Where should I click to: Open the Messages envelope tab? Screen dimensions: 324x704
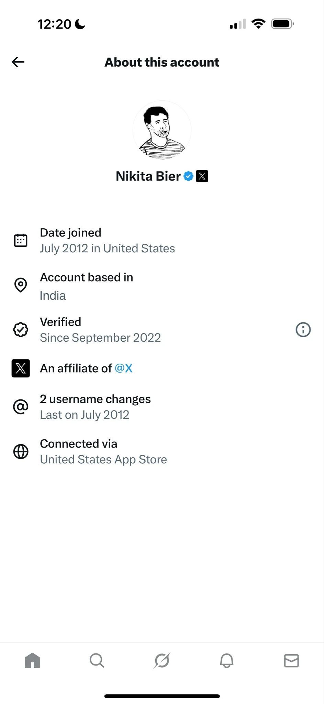coord(291,661)
